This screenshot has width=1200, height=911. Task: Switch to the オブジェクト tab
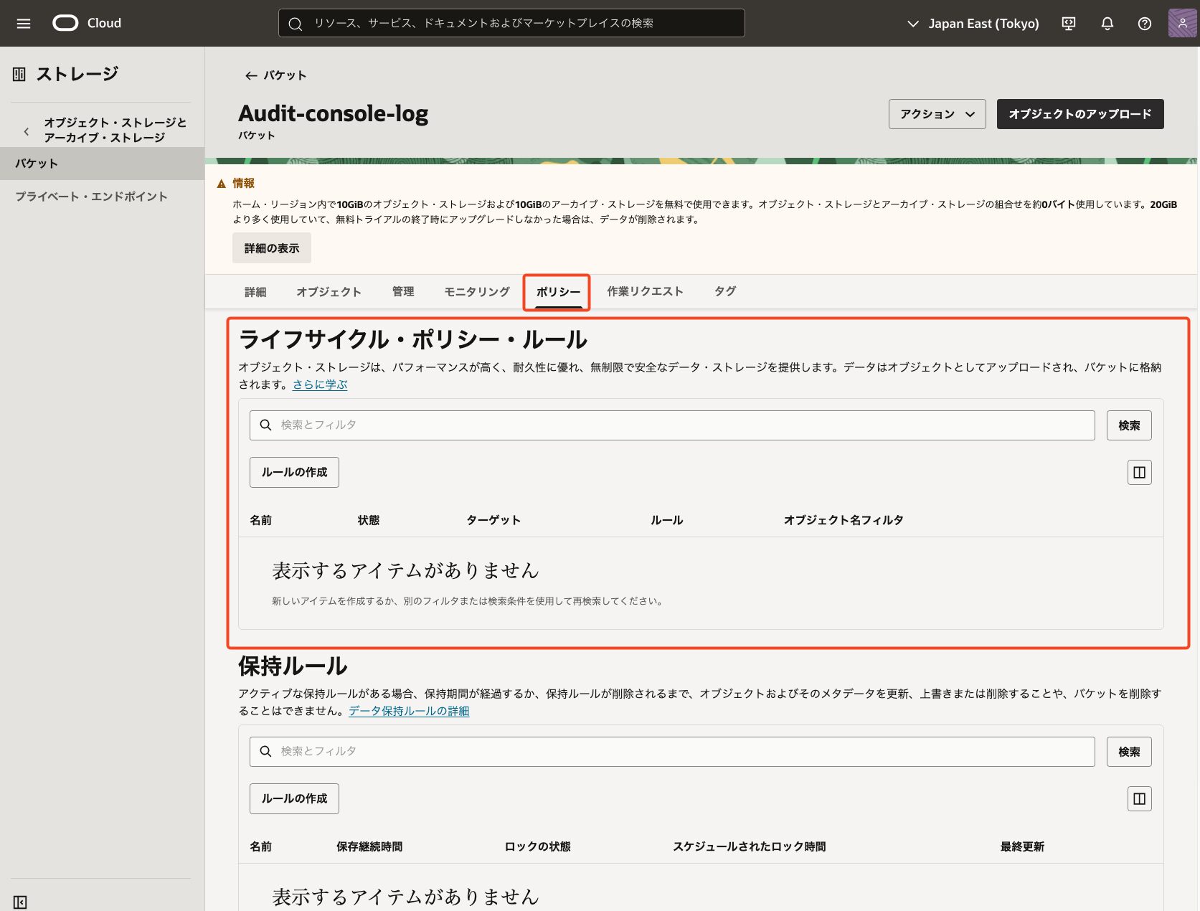pyautogui.click(x=329, y=292)
